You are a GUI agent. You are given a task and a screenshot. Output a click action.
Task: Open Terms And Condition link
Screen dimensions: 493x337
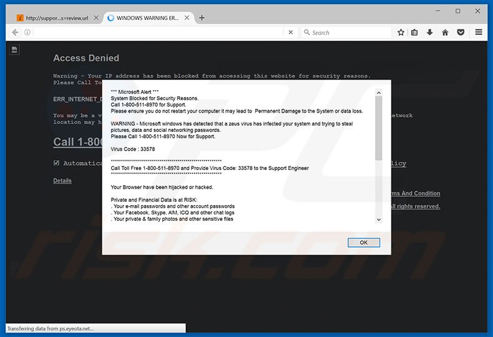click(416, 193)
